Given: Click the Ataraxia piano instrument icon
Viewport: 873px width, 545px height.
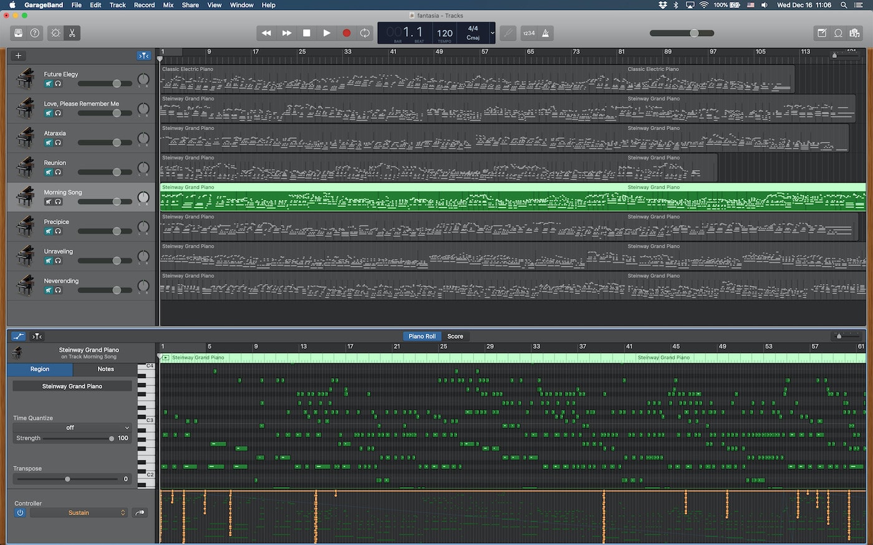Looking at the screenshot, I should (x=26, y=138).
